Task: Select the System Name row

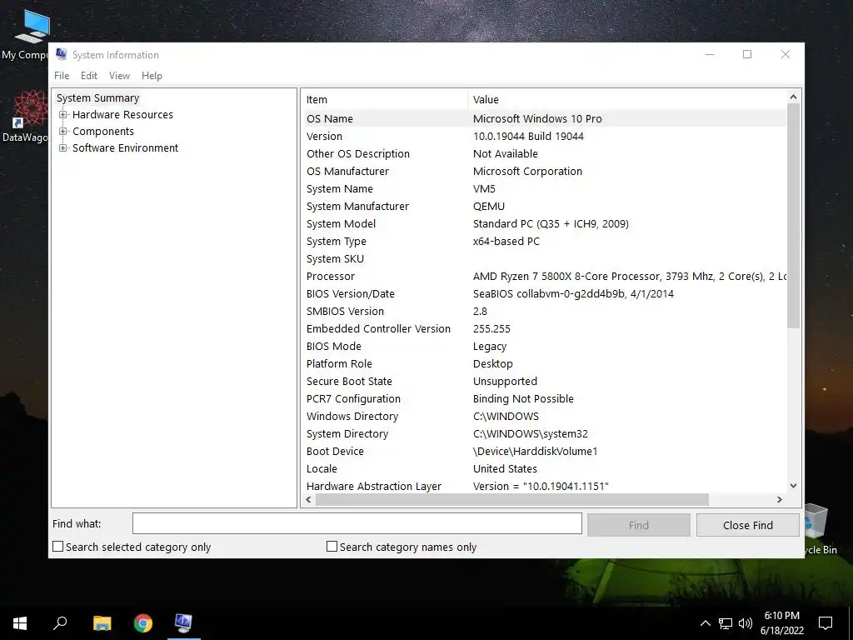Action: coord(544,189)
